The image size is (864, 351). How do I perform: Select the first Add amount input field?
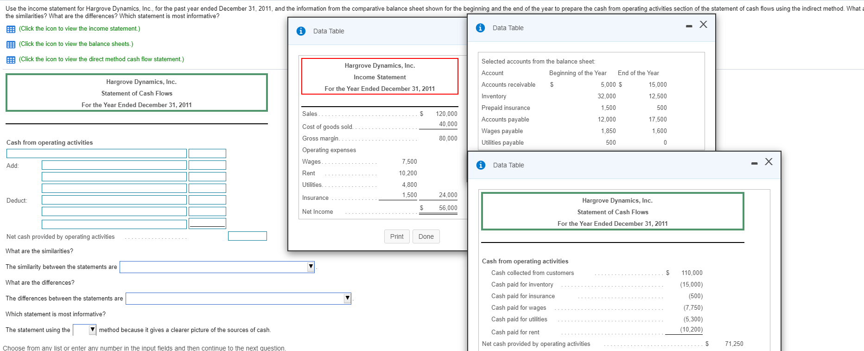pos(207,165)
